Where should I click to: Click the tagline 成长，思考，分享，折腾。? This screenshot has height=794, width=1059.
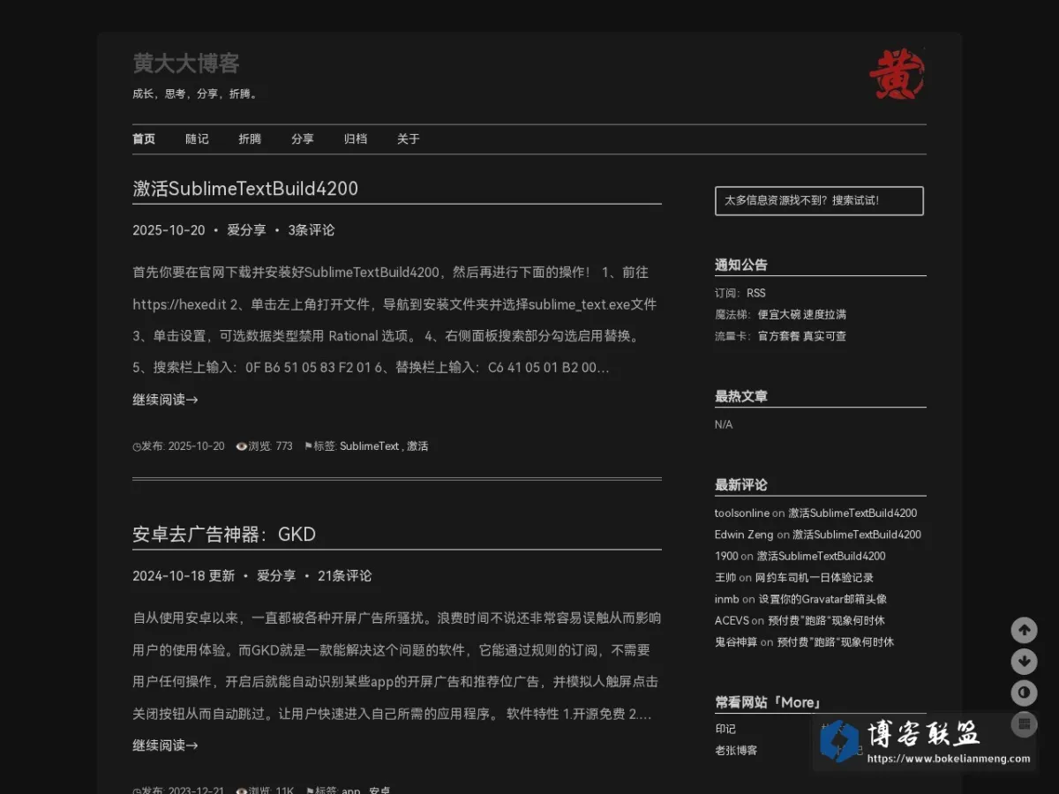pyautogui.click(x=197, y=94)
